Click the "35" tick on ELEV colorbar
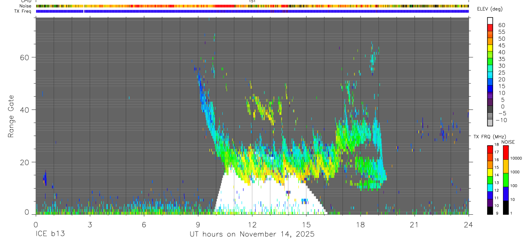Screen dimensions: 527x243 [501, 59]
